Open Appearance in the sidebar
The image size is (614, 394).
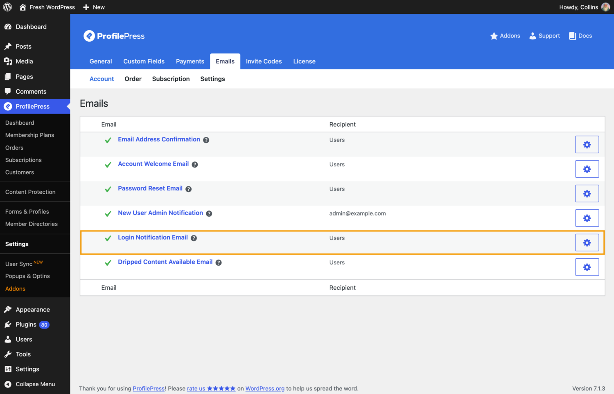(x=35, y=309)
